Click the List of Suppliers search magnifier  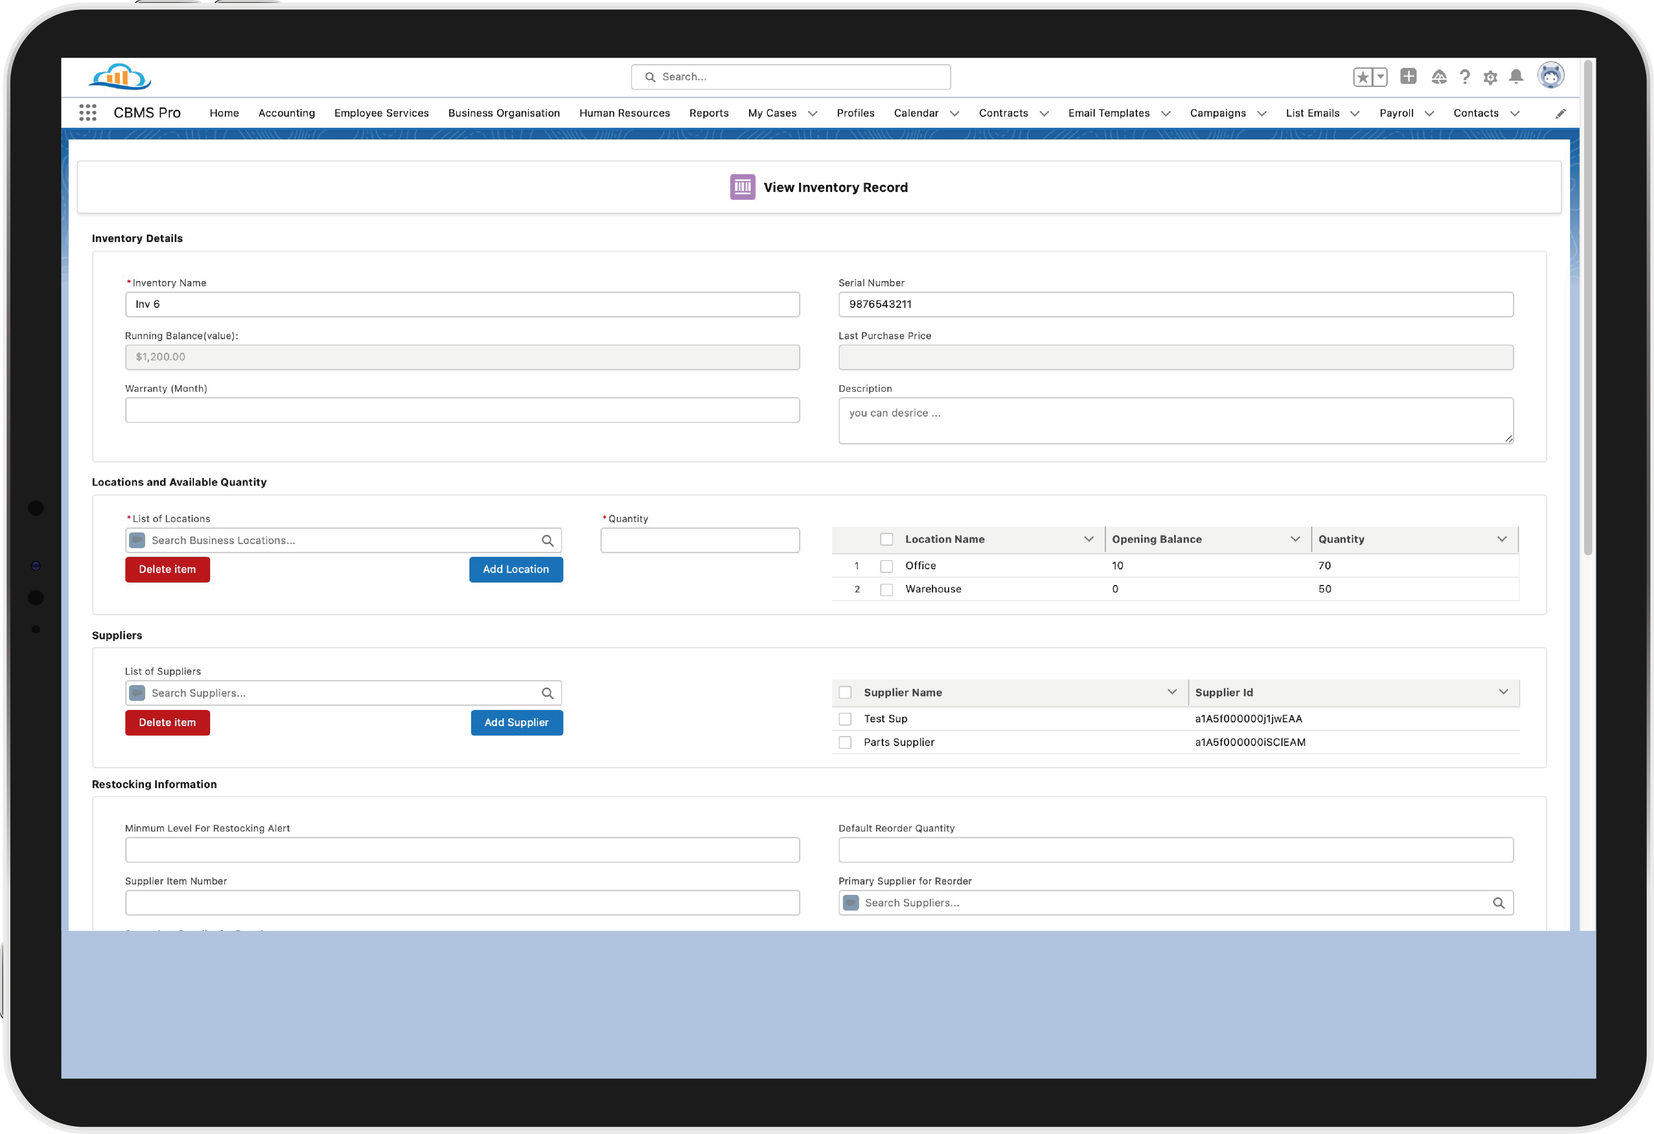(x=547, y=693)
